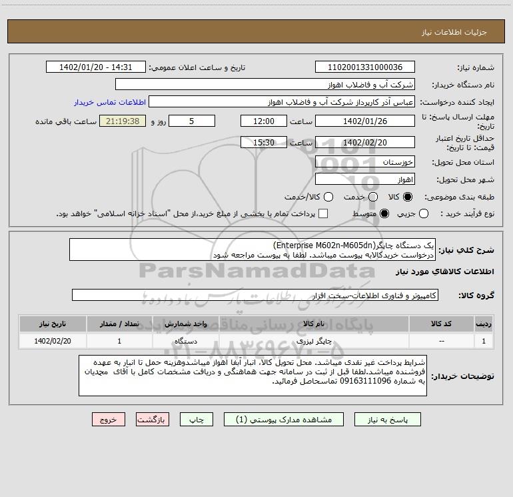Click the table need-date cell 1402/02/20
The image size is (513, 497).
point(53,341)
